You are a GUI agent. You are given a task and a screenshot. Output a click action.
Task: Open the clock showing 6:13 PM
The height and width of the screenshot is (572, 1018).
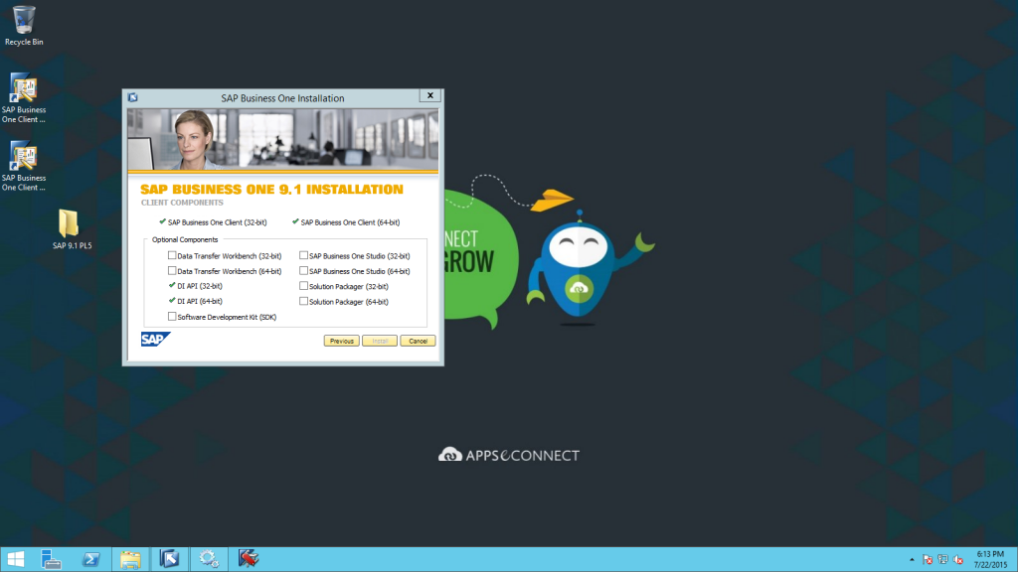click(990, 560)
